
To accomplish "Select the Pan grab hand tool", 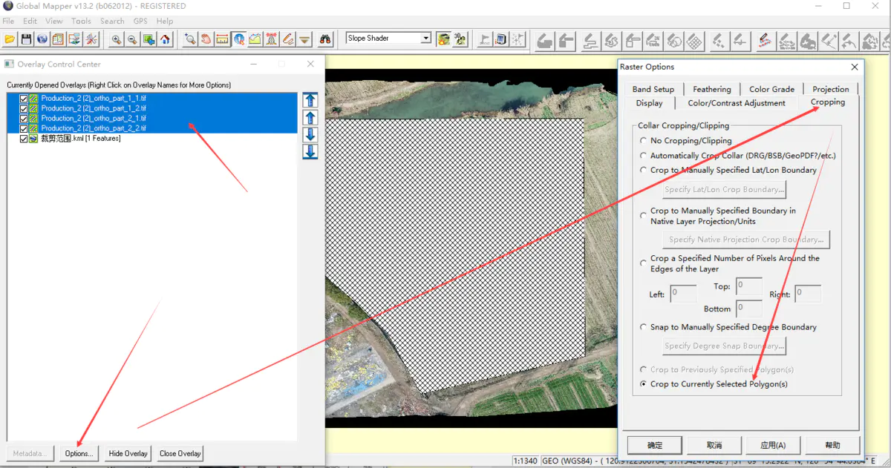I will pyautogui.click(x=206, y=39).
